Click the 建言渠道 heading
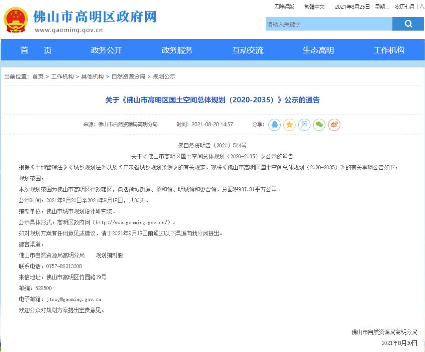This screenshot has width=425, height=352. pyautogui.click(x=31, y=244)
